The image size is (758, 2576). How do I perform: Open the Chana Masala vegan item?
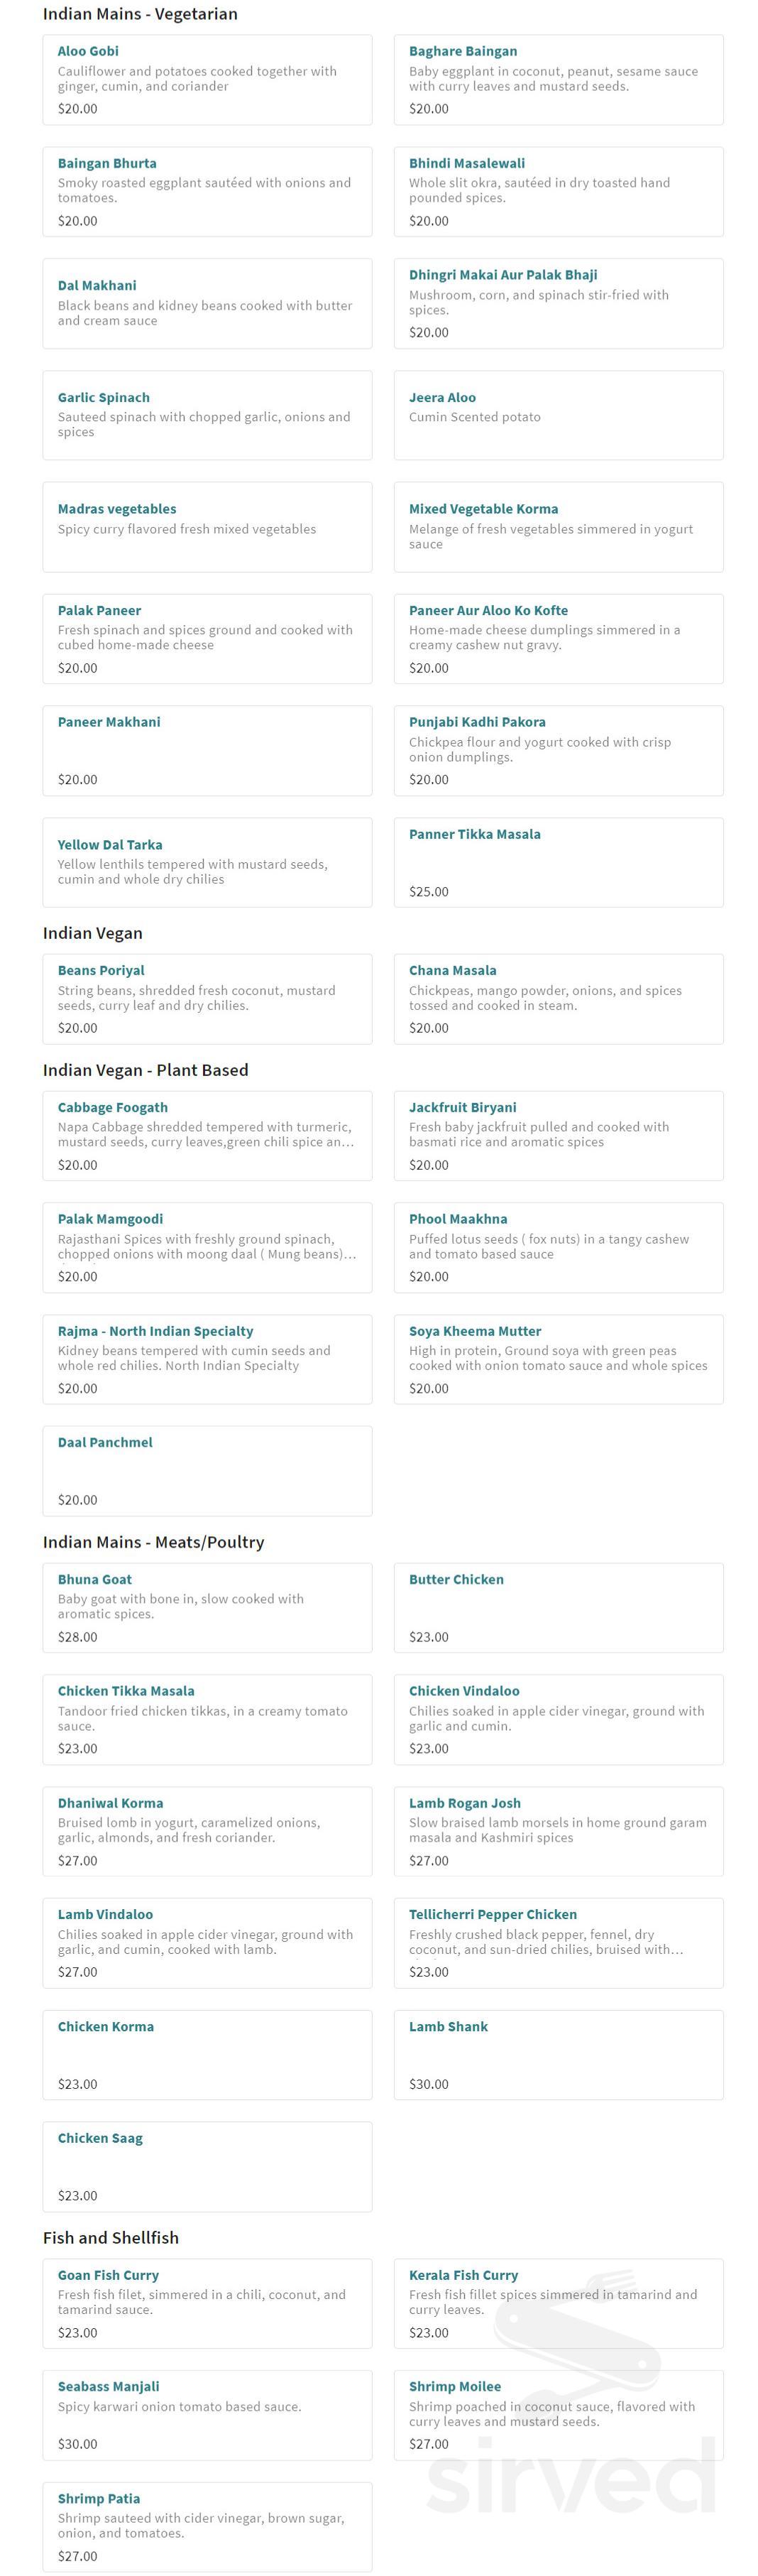point(452,971)
